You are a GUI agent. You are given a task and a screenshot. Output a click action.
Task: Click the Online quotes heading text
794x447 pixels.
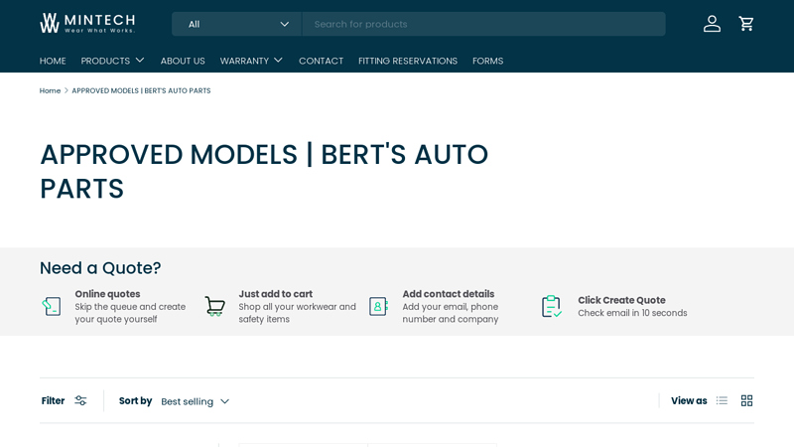click(107, 294)
